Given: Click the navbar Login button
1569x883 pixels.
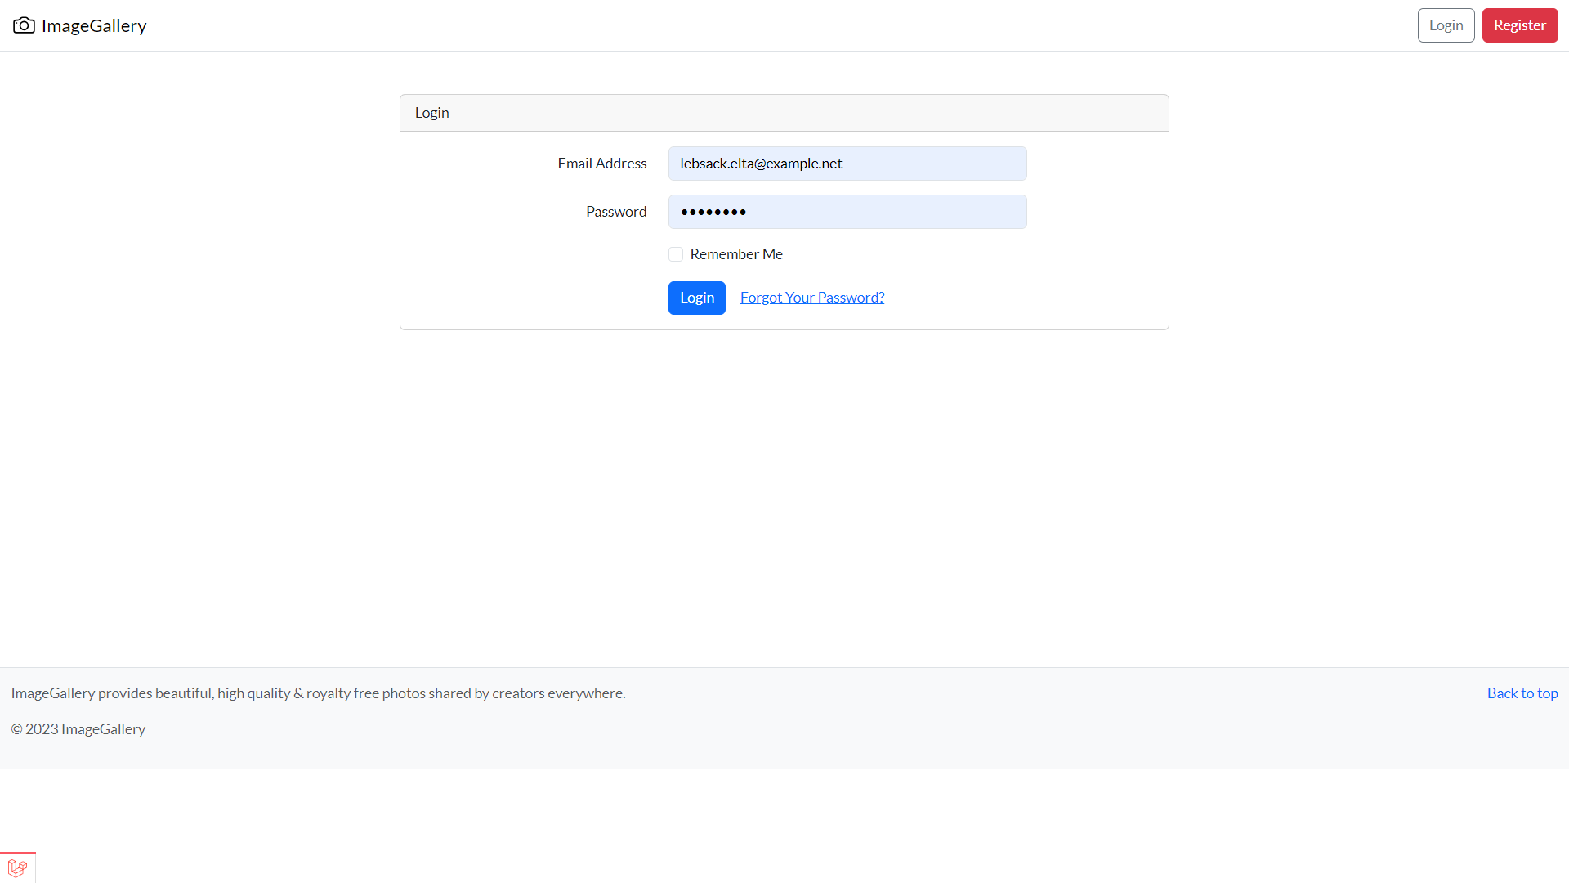Looking at the screenshot, I should tap(1446, 25).
